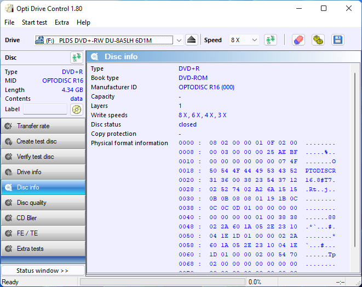
Task: Click the OPTODISC R16 MID value
Action: [x=63, y=81]
